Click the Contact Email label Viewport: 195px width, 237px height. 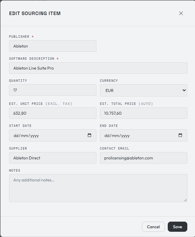[x=114, y=149]
